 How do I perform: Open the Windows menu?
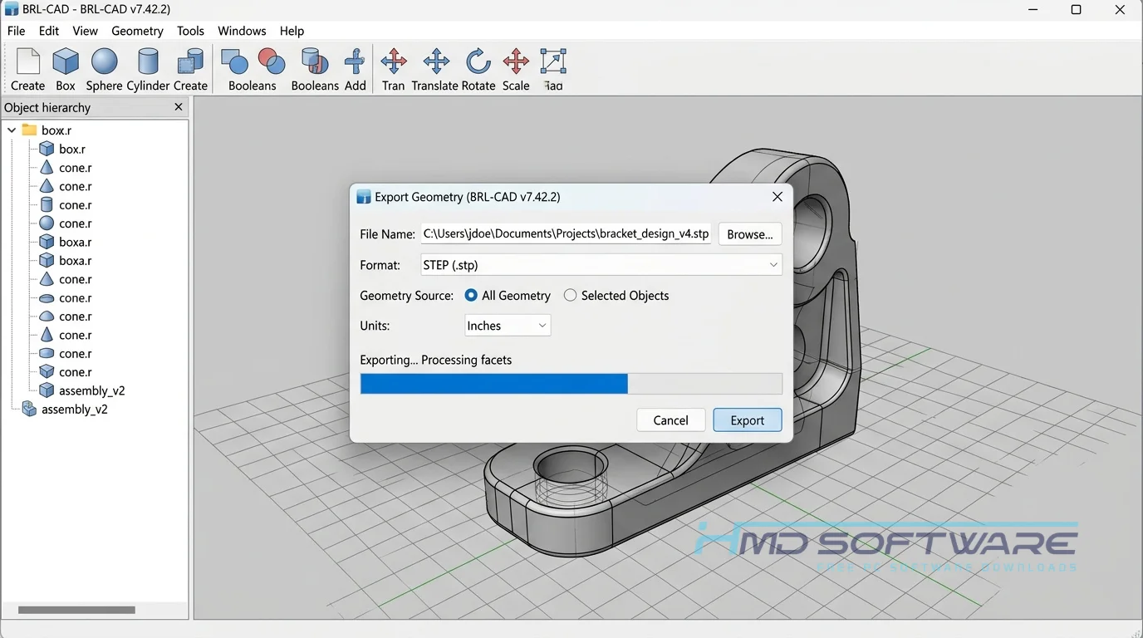pyautogui.click(x=242, y=31)
